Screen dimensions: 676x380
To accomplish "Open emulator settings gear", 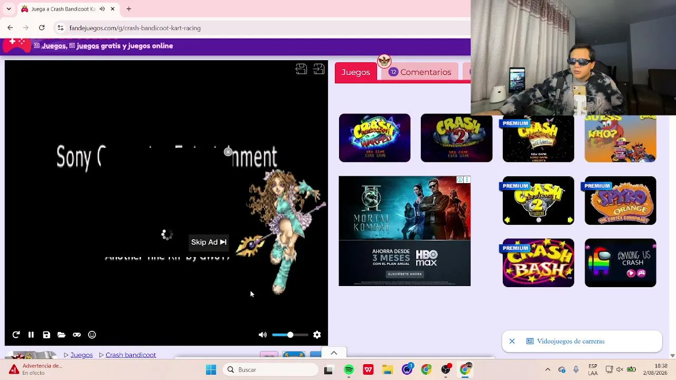I will coord(317,335).
